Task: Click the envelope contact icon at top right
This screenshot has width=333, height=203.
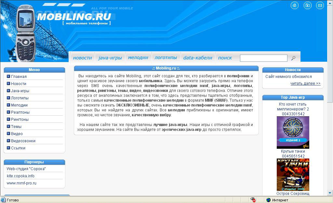Action: [320, 6]
